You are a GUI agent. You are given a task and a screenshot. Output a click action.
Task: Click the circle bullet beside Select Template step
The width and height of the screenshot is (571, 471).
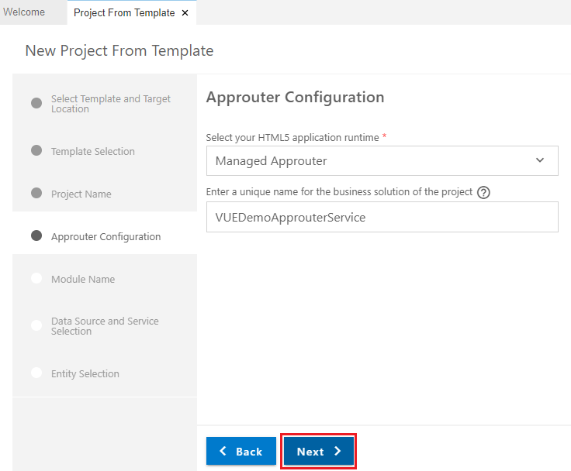36,104
